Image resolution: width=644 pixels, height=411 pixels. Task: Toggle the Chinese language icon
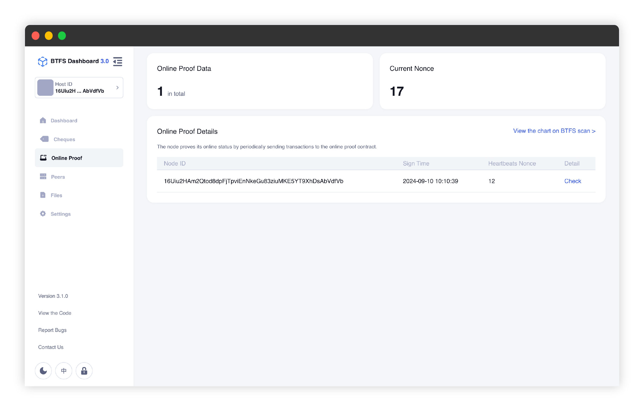point(64,371)
